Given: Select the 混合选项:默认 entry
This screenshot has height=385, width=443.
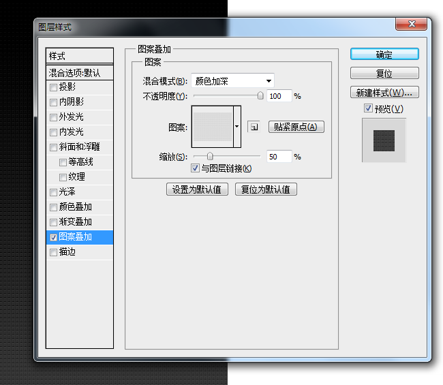Looking at the screenshot, I should pyautogui.click(x=79, y=72).
